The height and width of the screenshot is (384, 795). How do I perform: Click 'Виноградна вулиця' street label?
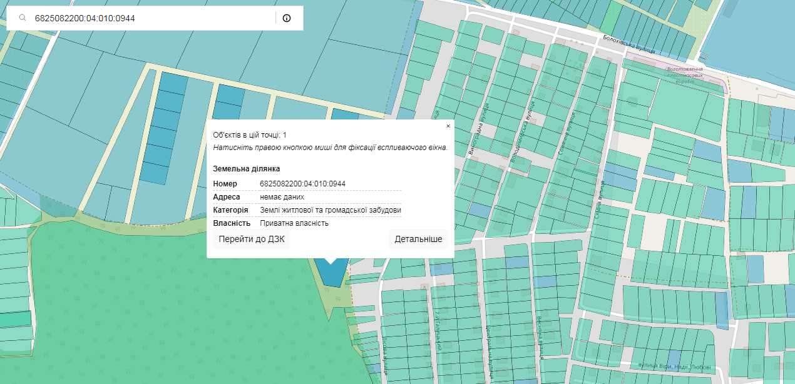(x=478, y=131)
